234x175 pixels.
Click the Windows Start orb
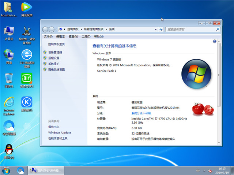click(x=6, y=170)
